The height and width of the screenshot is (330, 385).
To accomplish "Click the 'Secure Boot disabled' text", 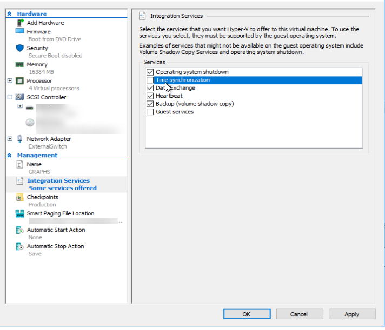I will (56, 56).
